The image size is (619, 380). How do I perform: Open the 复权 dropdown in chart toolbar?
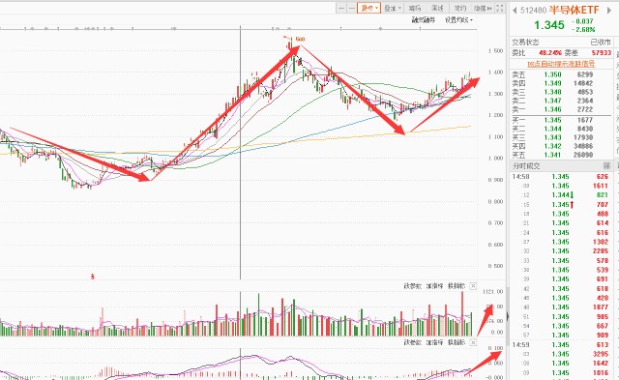pyautogui.click(x=369, y=8)
